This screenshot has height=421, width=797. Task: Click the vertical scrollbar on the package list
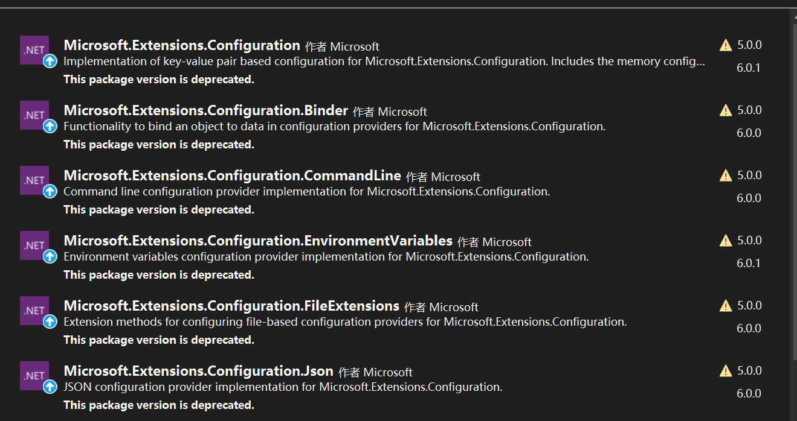pos(793,181)
